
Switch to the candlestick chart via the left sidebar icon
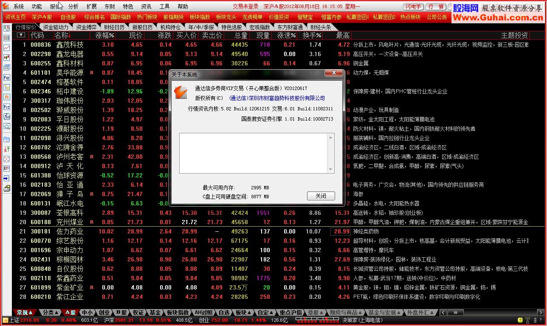(6, 58)
